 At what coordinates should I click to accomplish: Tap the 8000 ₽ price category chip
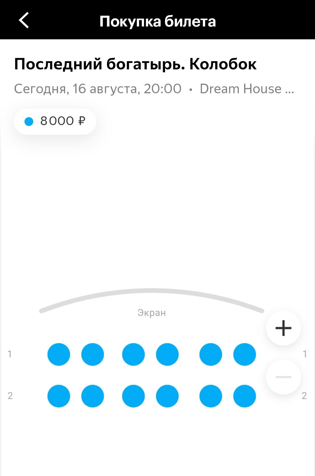click(55, 121)
